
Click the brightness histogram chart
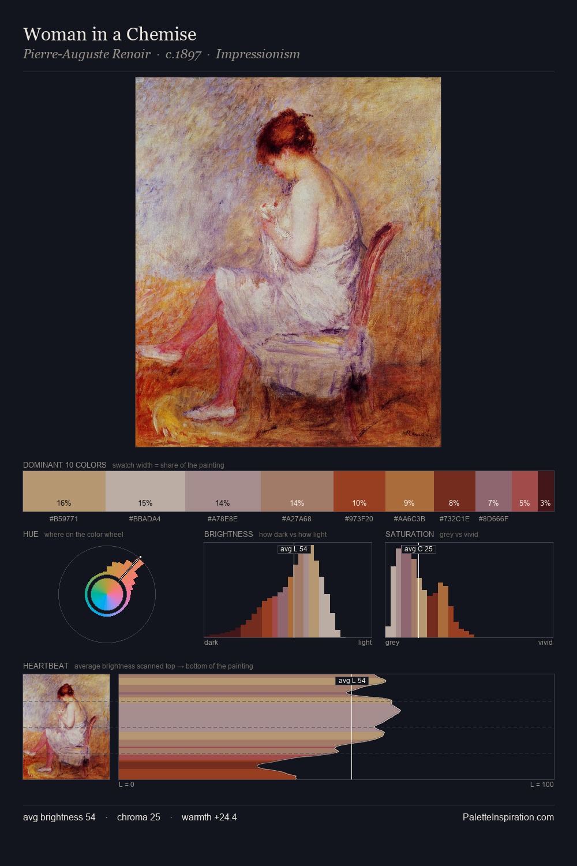288,590
